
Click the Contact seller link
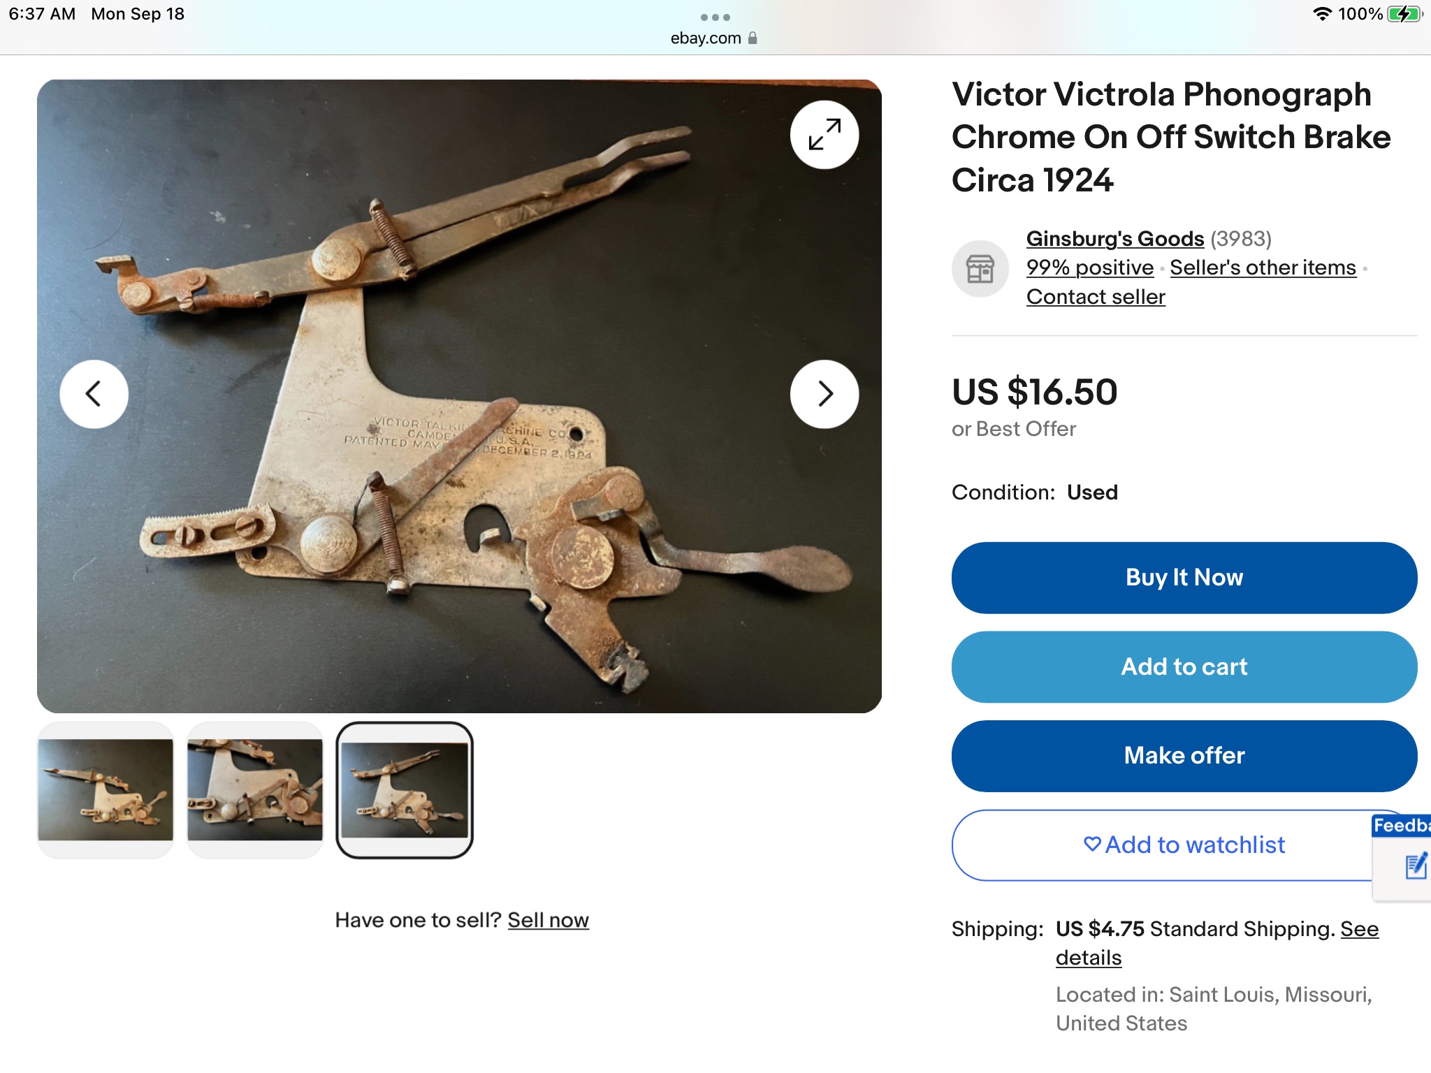tap(1096, 297)
